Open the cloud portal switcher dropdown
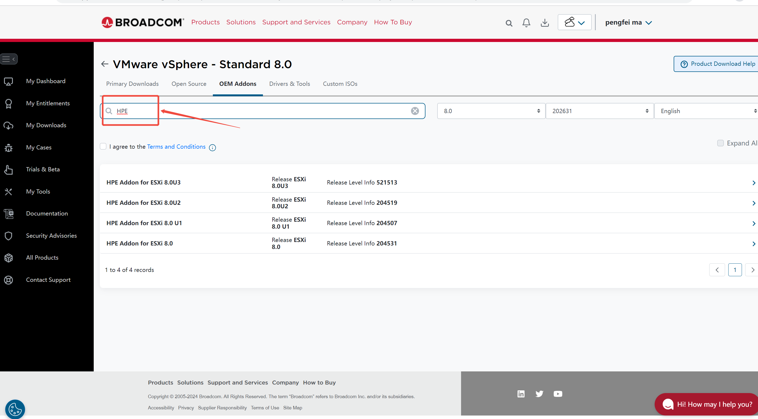Image resolution: width=758 pixels, height=419 pixels. pyautogui.click(x=574, y=22)
